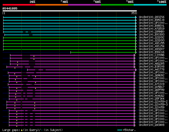
Task: Click the cyan 50char scale bar
Action: point(120,130)
